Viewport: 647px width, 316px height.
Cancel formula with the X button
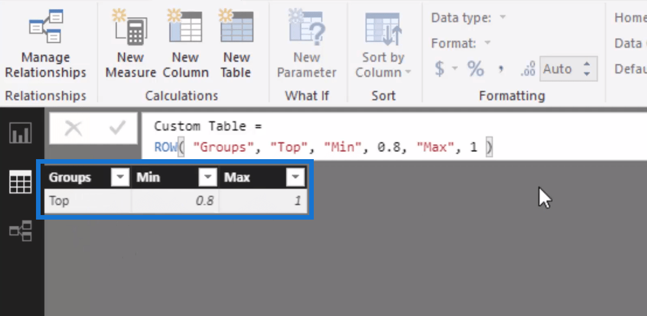74,128
